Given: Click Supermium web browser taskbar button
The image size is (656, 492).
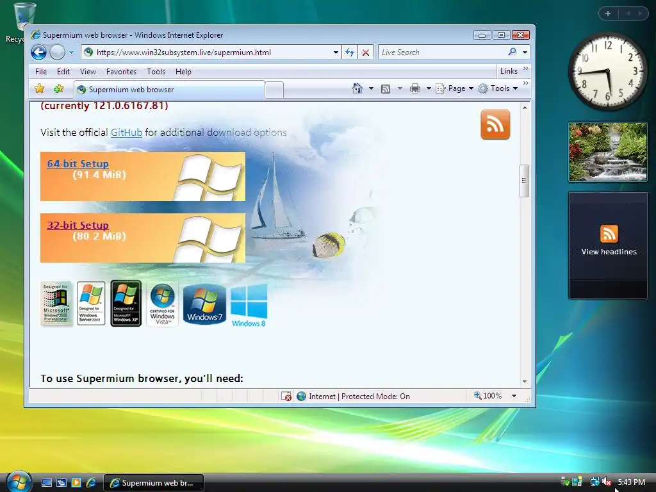Looking at the screenshot, I should [153, 483].
